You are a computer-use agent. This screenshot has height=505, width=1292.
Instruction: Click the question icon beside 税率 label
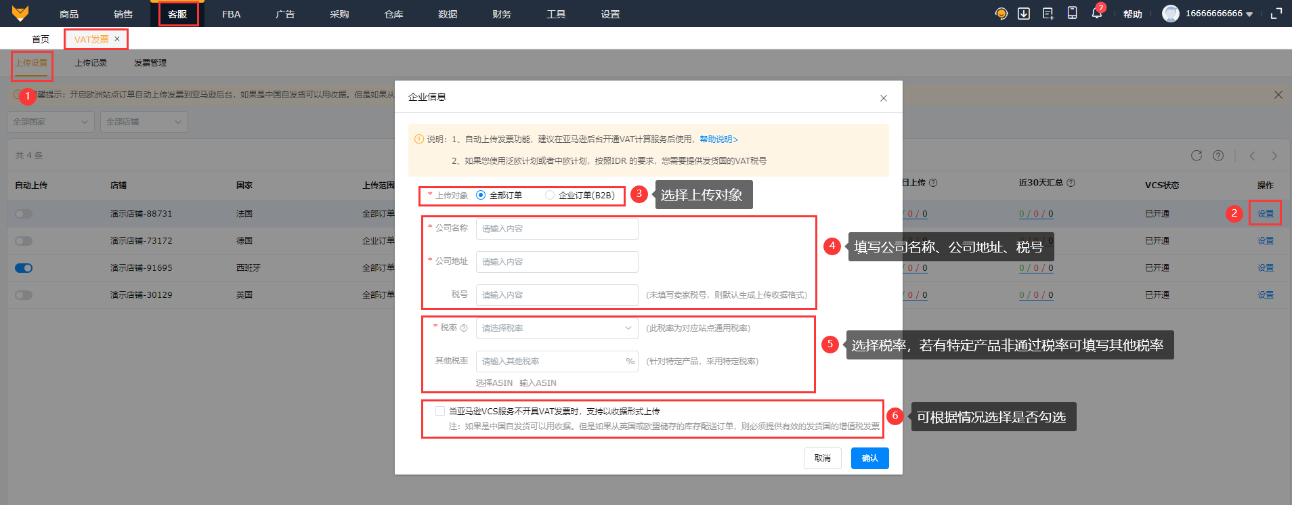point(464,328)
